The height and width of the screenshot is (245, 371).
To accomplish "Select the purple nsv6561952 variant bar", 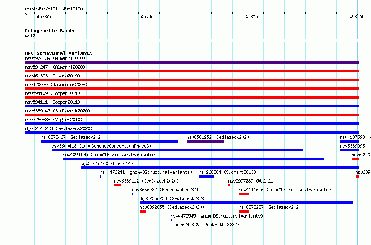I will pyautogui.click(x=205, y=141).
